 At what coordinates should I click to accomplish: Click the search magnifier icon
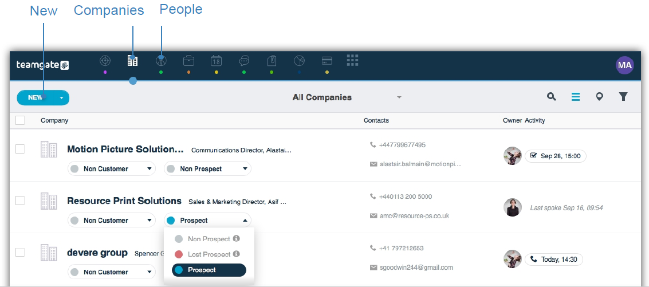point(551,97)
